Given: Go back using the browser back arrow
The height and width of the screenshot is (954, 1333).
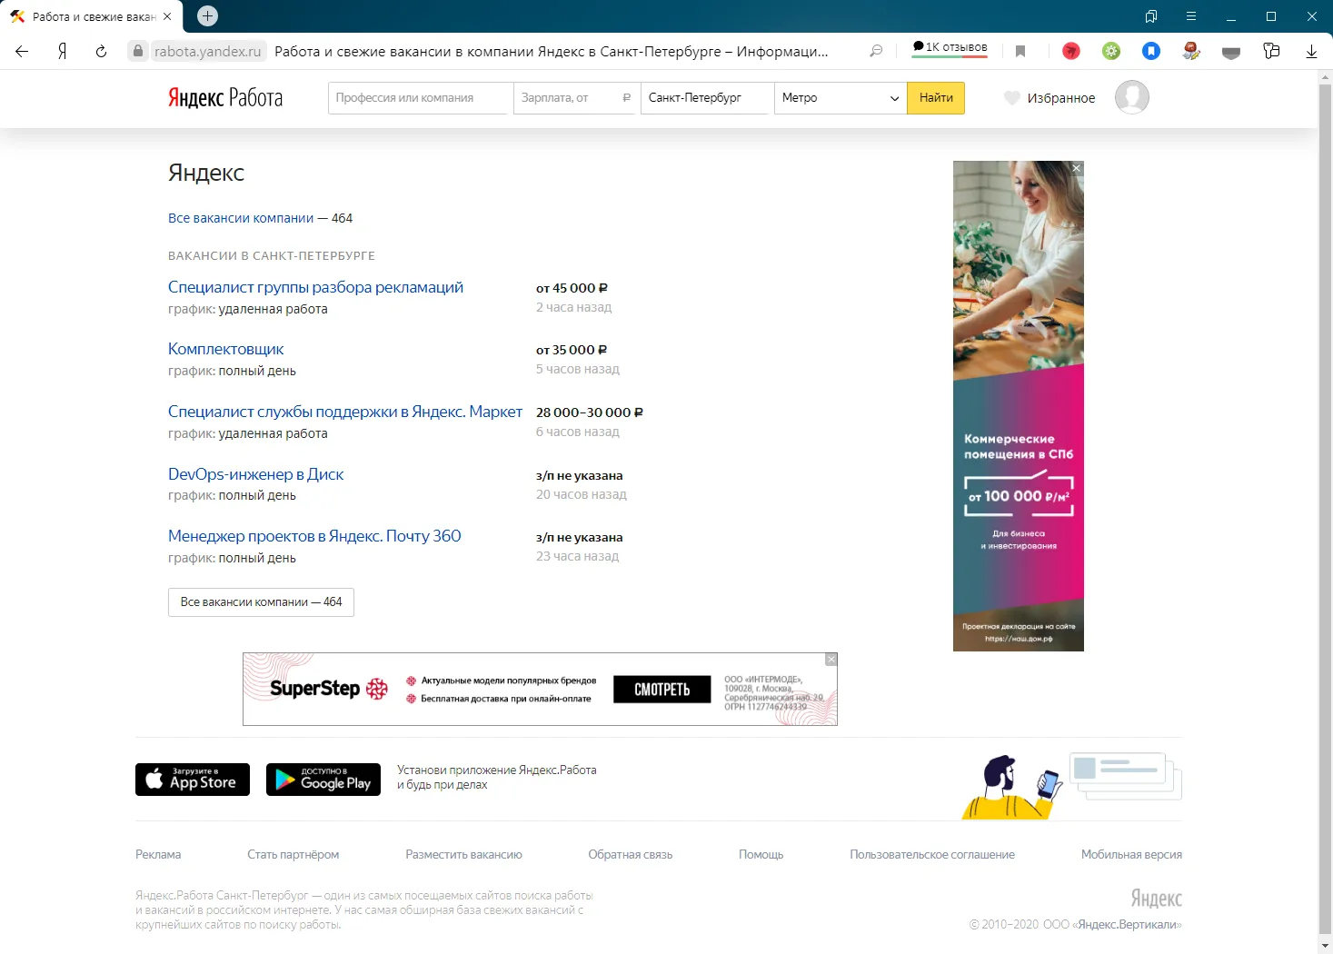Looking at the screenshot, I should tap(22, 52).
